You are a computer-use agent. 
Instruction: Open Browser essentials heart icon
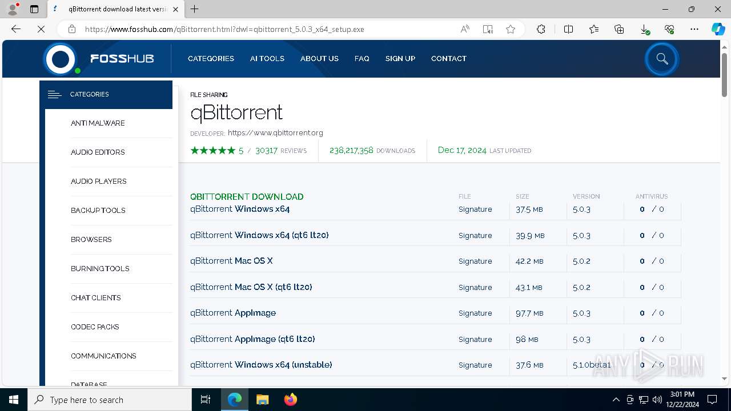(x=669, y=29)
